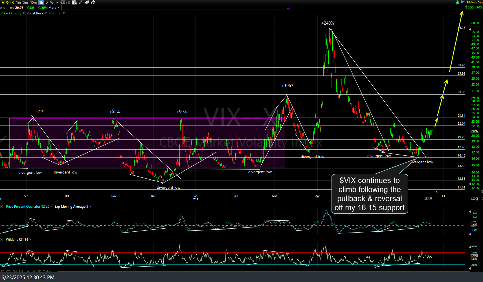The image size is (483, 282).
Task: Select the pencil drawing tool
Action: pyautogui.click(x=81, y=3)
